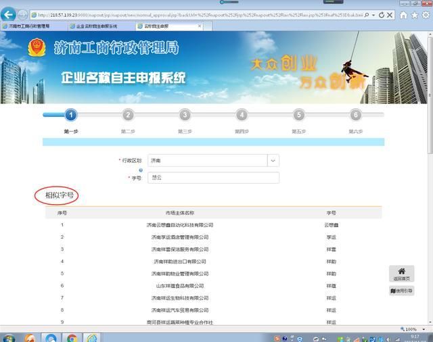Click the browser forward arrow button
This screenshot has height=342, width=433.
pyautogui.click(x=22, y=15)
